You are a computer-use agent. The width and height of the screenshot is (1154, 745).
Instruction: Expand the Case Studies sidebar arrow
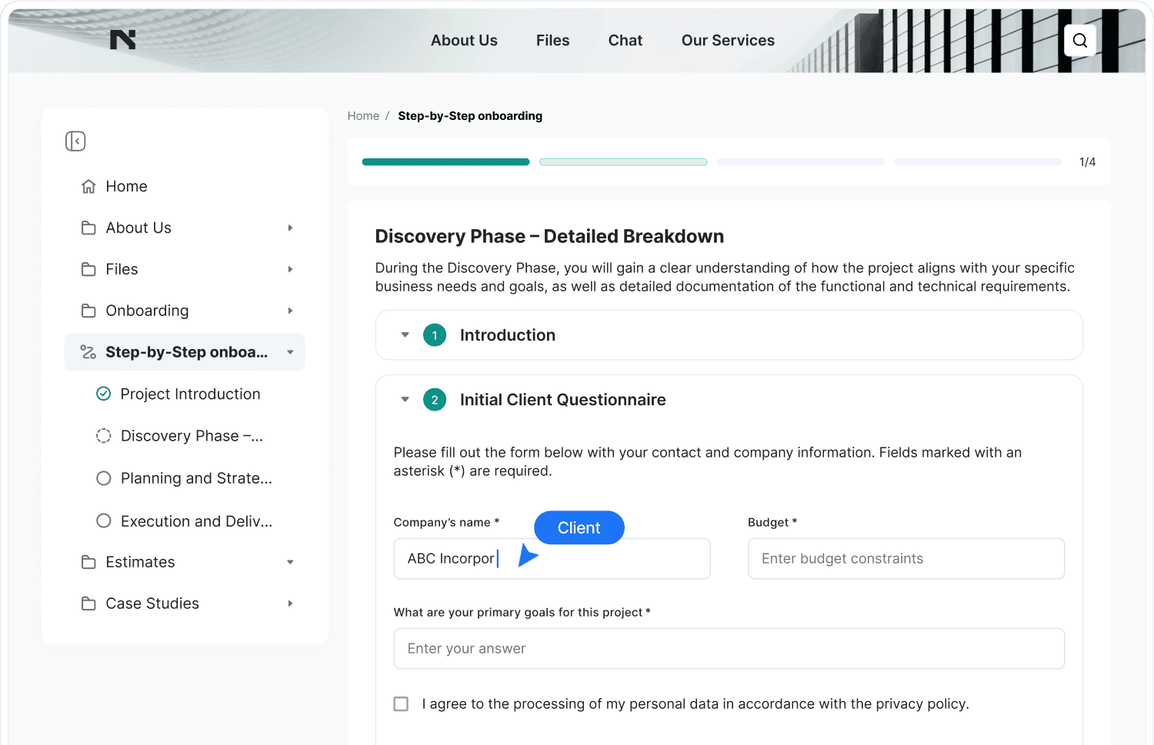290,604
